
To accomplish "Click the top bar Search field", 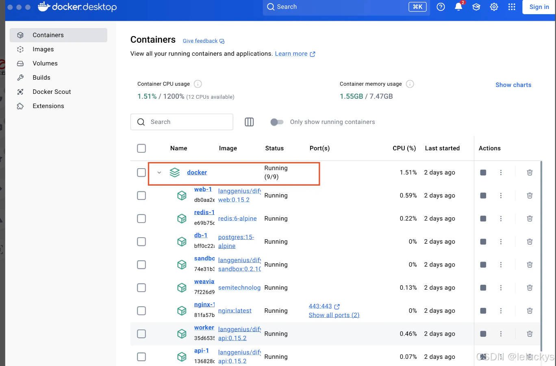I will tap(346, 7).
